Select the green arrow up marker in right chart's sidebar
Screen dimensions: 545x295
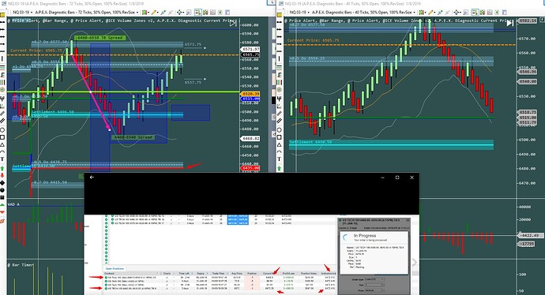coord(279,169)
